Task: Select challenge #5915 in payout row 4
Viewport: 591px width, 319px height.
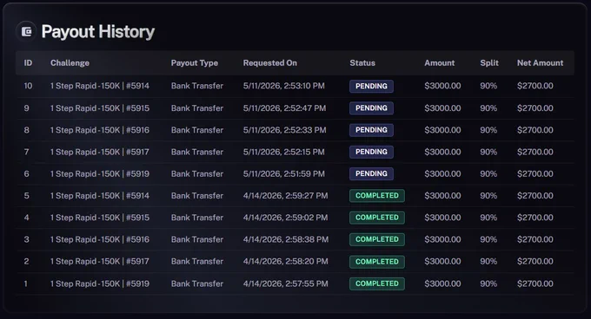Action: pos(100,218)
